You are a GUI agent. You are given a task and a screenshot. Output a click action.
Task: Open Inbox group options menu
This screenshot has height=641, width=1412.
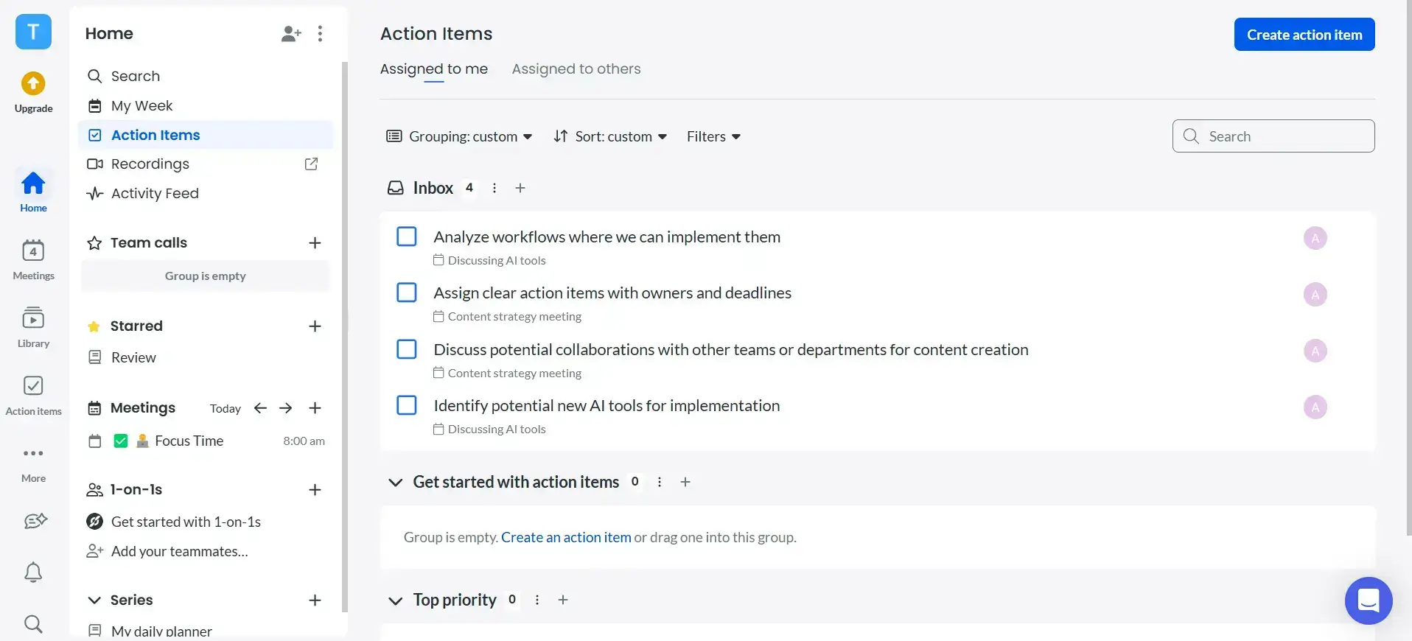494,188
